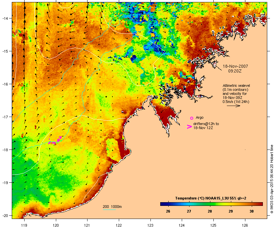Click the Argo legend label
Screen dimensions: 276x228
(x=200, y=117)
